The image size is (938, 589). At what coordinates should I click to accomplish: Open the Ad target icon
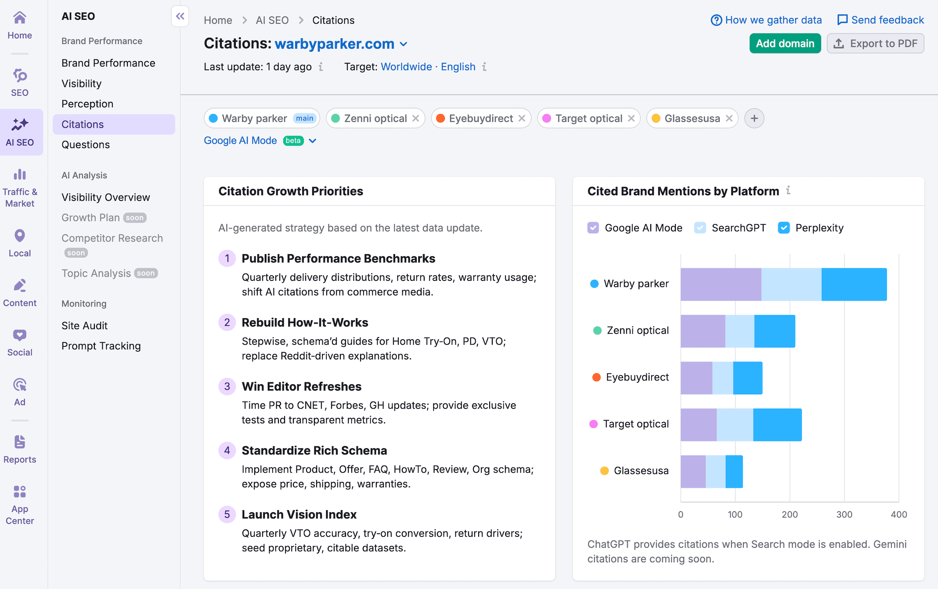(19, 385)
